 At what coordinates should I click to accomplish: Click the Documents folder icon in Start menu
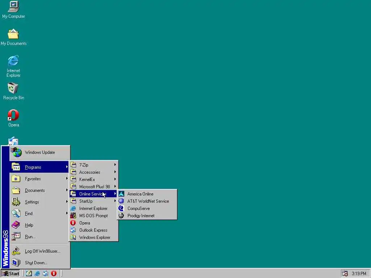click(16, 190)
